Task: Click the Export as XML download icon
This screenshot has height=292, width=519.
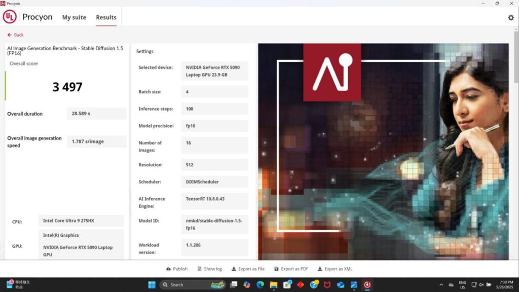Action: click(x=320, y=269)
